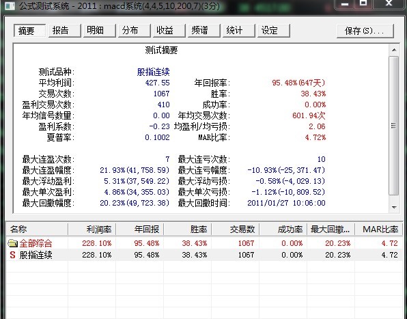Click 95.48% in the 股指连续 table row
The width and height of the screenshot is (407, 319).
(x=147, y=255)
